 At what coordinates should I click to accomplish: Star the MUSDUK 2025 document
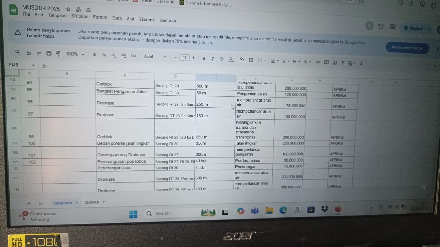pyautogui.click(x=68, y=9)
